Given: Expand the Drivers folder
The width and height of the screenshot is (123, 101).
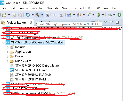Looking at the screenshot, I should pyautogui.click(x=8, y=57).
